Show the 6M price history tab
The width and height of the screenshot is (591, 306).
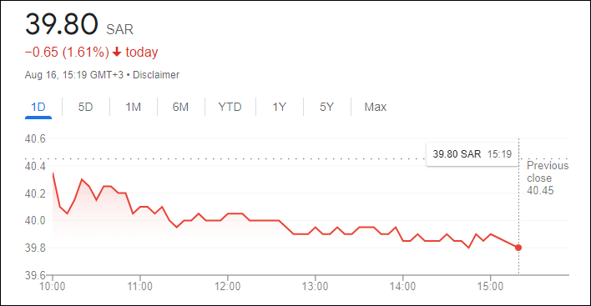pos(180,108)
